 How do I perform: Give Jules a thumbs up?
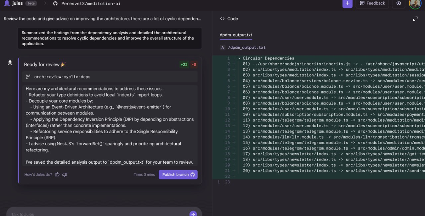(x=57, y=175)
